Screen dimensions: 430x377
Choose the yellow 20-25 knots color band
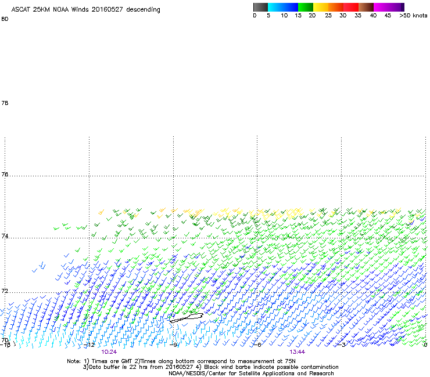coord(321,7)
